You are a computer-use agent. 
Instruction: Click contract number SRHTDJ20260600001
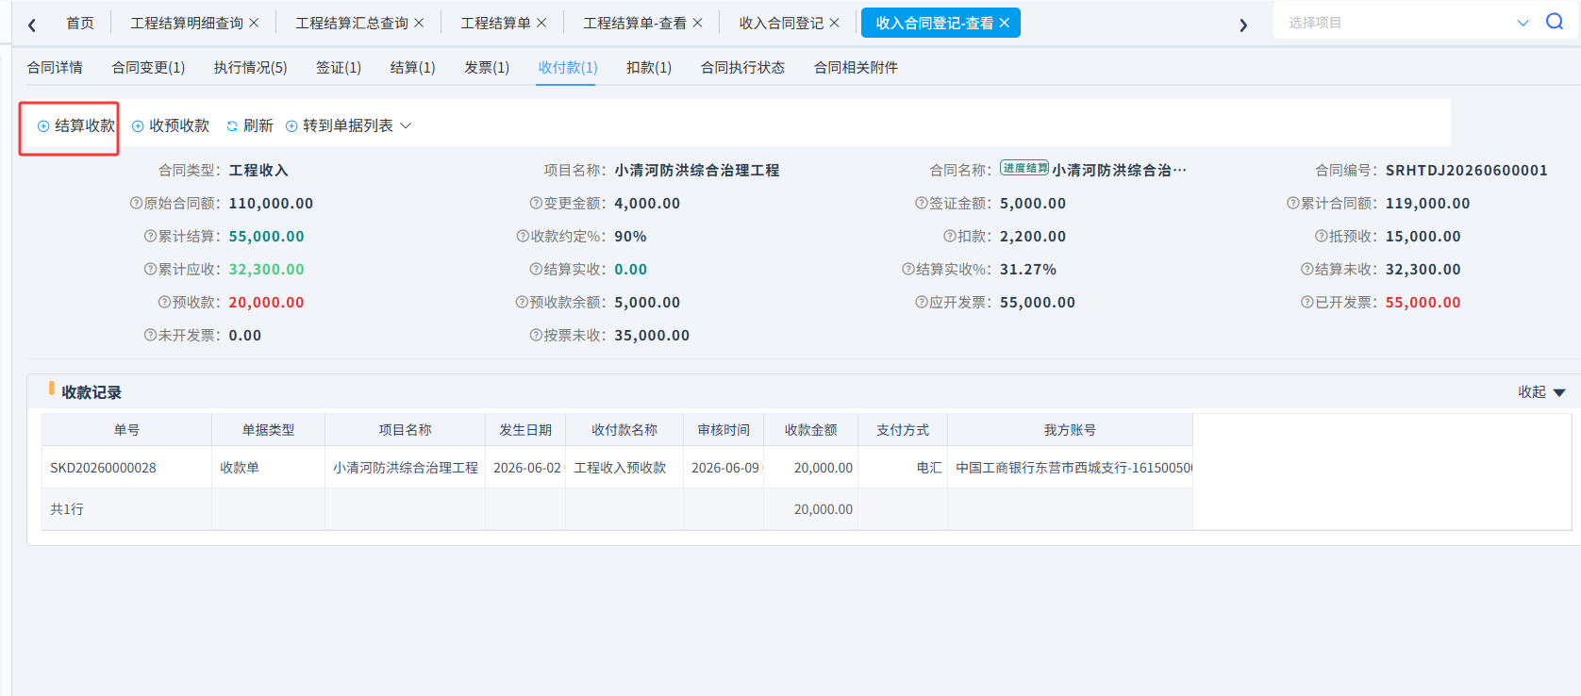1466,170
